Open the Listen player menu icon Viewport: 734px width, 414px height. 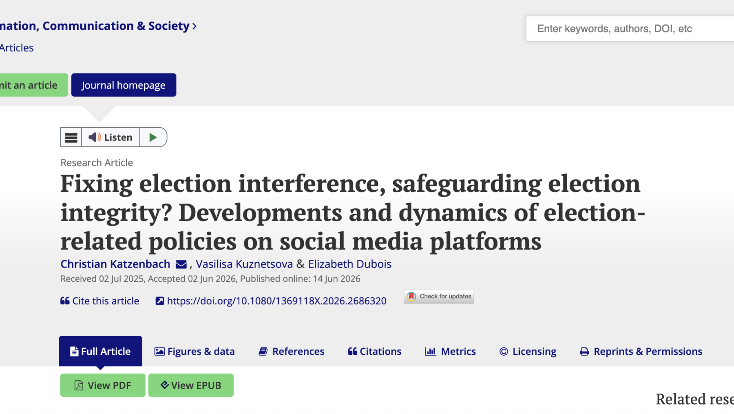pyautogui.click(x=71, y=137)
